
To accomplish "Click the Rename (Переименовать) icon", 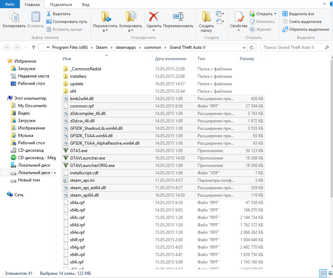I will click(178, 17).
